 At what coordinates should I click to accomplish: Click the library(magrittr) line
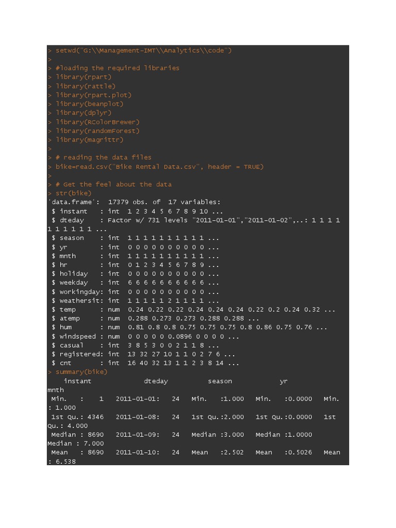tap(90, 140)
